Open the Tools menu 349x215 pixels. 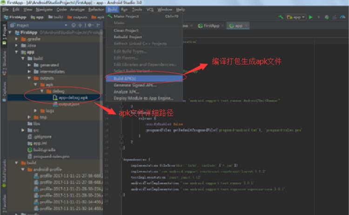[x=137, y=10]
